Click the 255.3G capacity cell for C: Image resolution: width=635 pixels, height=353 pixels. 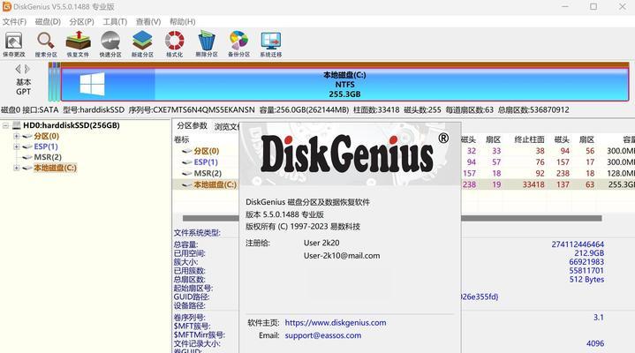tap(621, 184)
